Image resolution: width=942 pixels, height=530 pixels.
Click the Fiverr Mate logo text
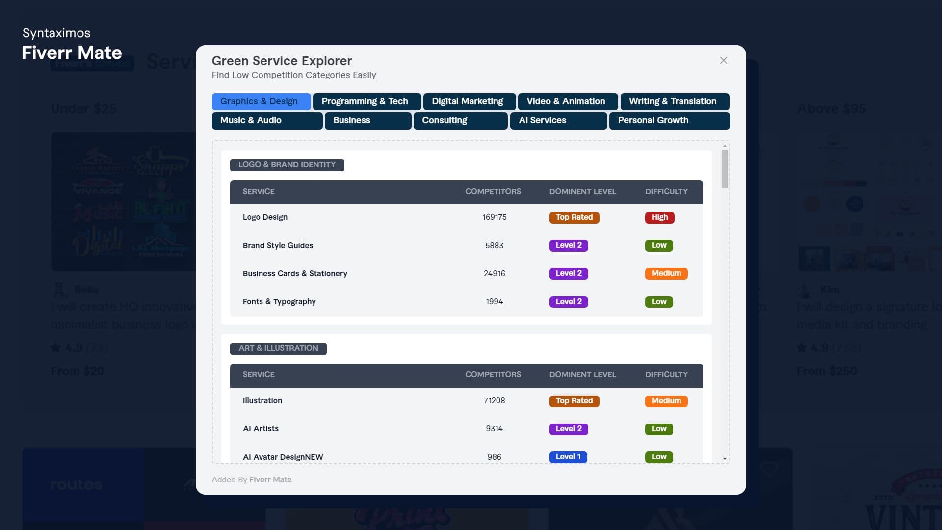point(72,53)
